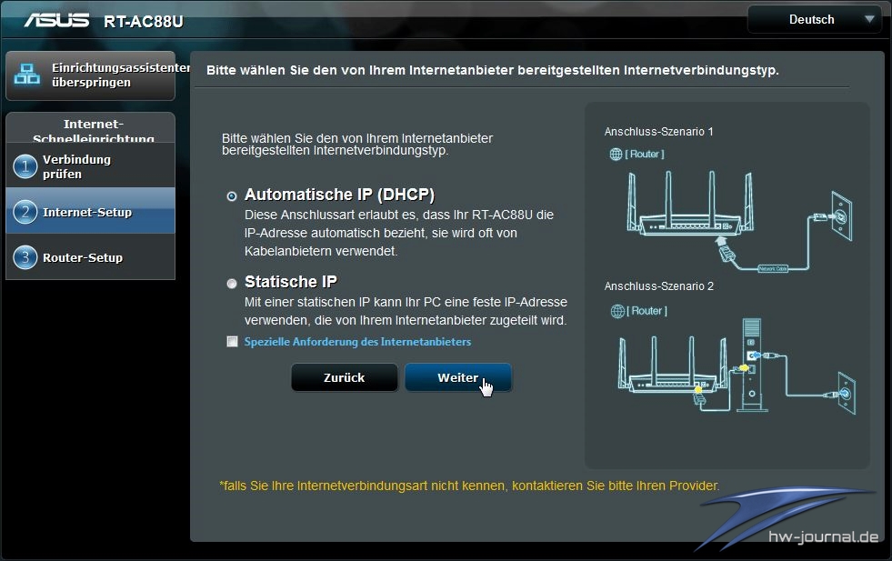Go to Verbindung prüfen step

90,166
